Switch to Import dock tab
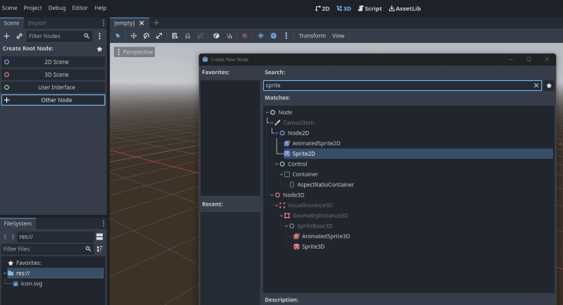 [x=37, y=23]
